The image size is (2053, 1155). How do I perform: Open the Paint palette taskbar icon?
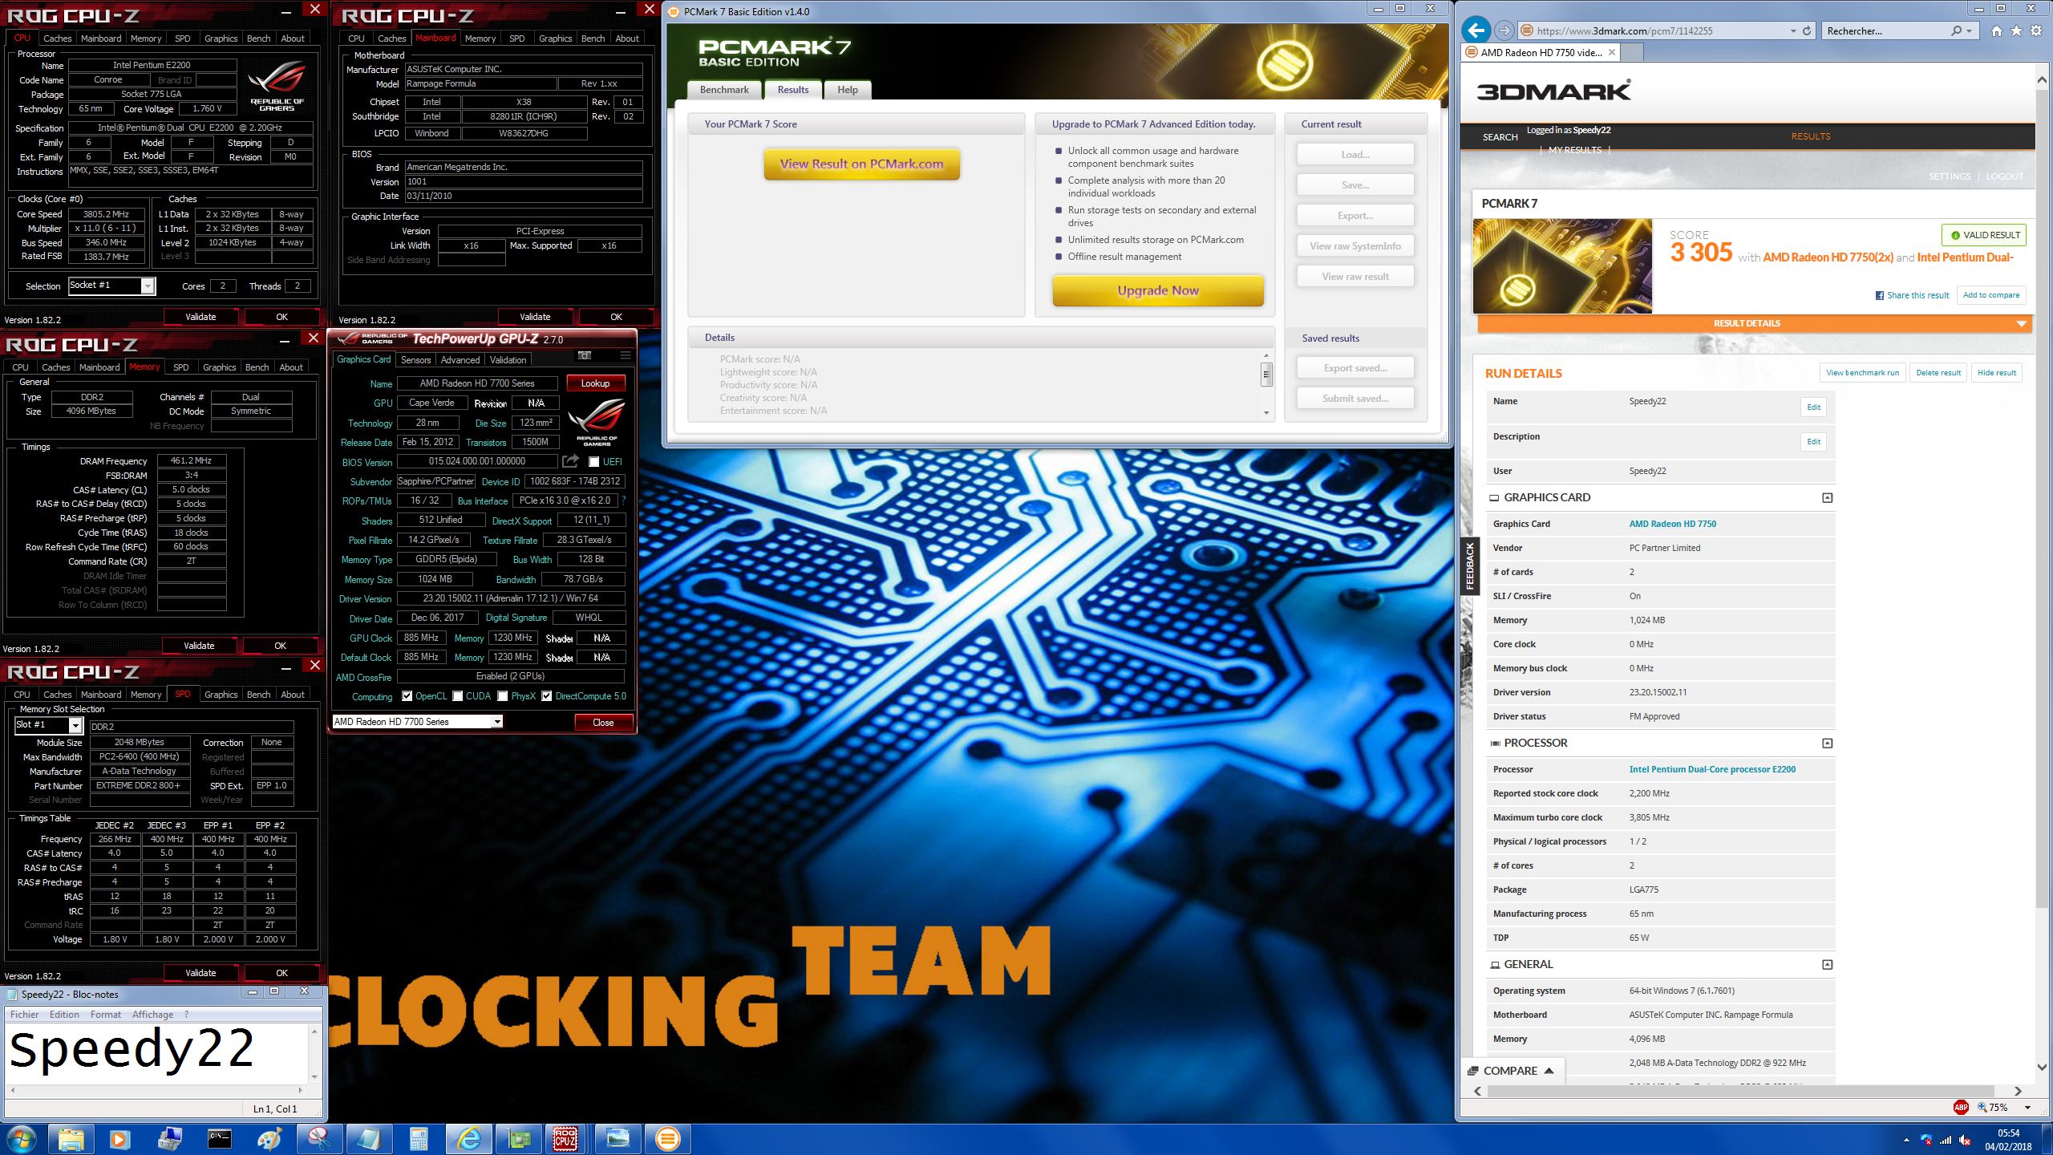269,1139
